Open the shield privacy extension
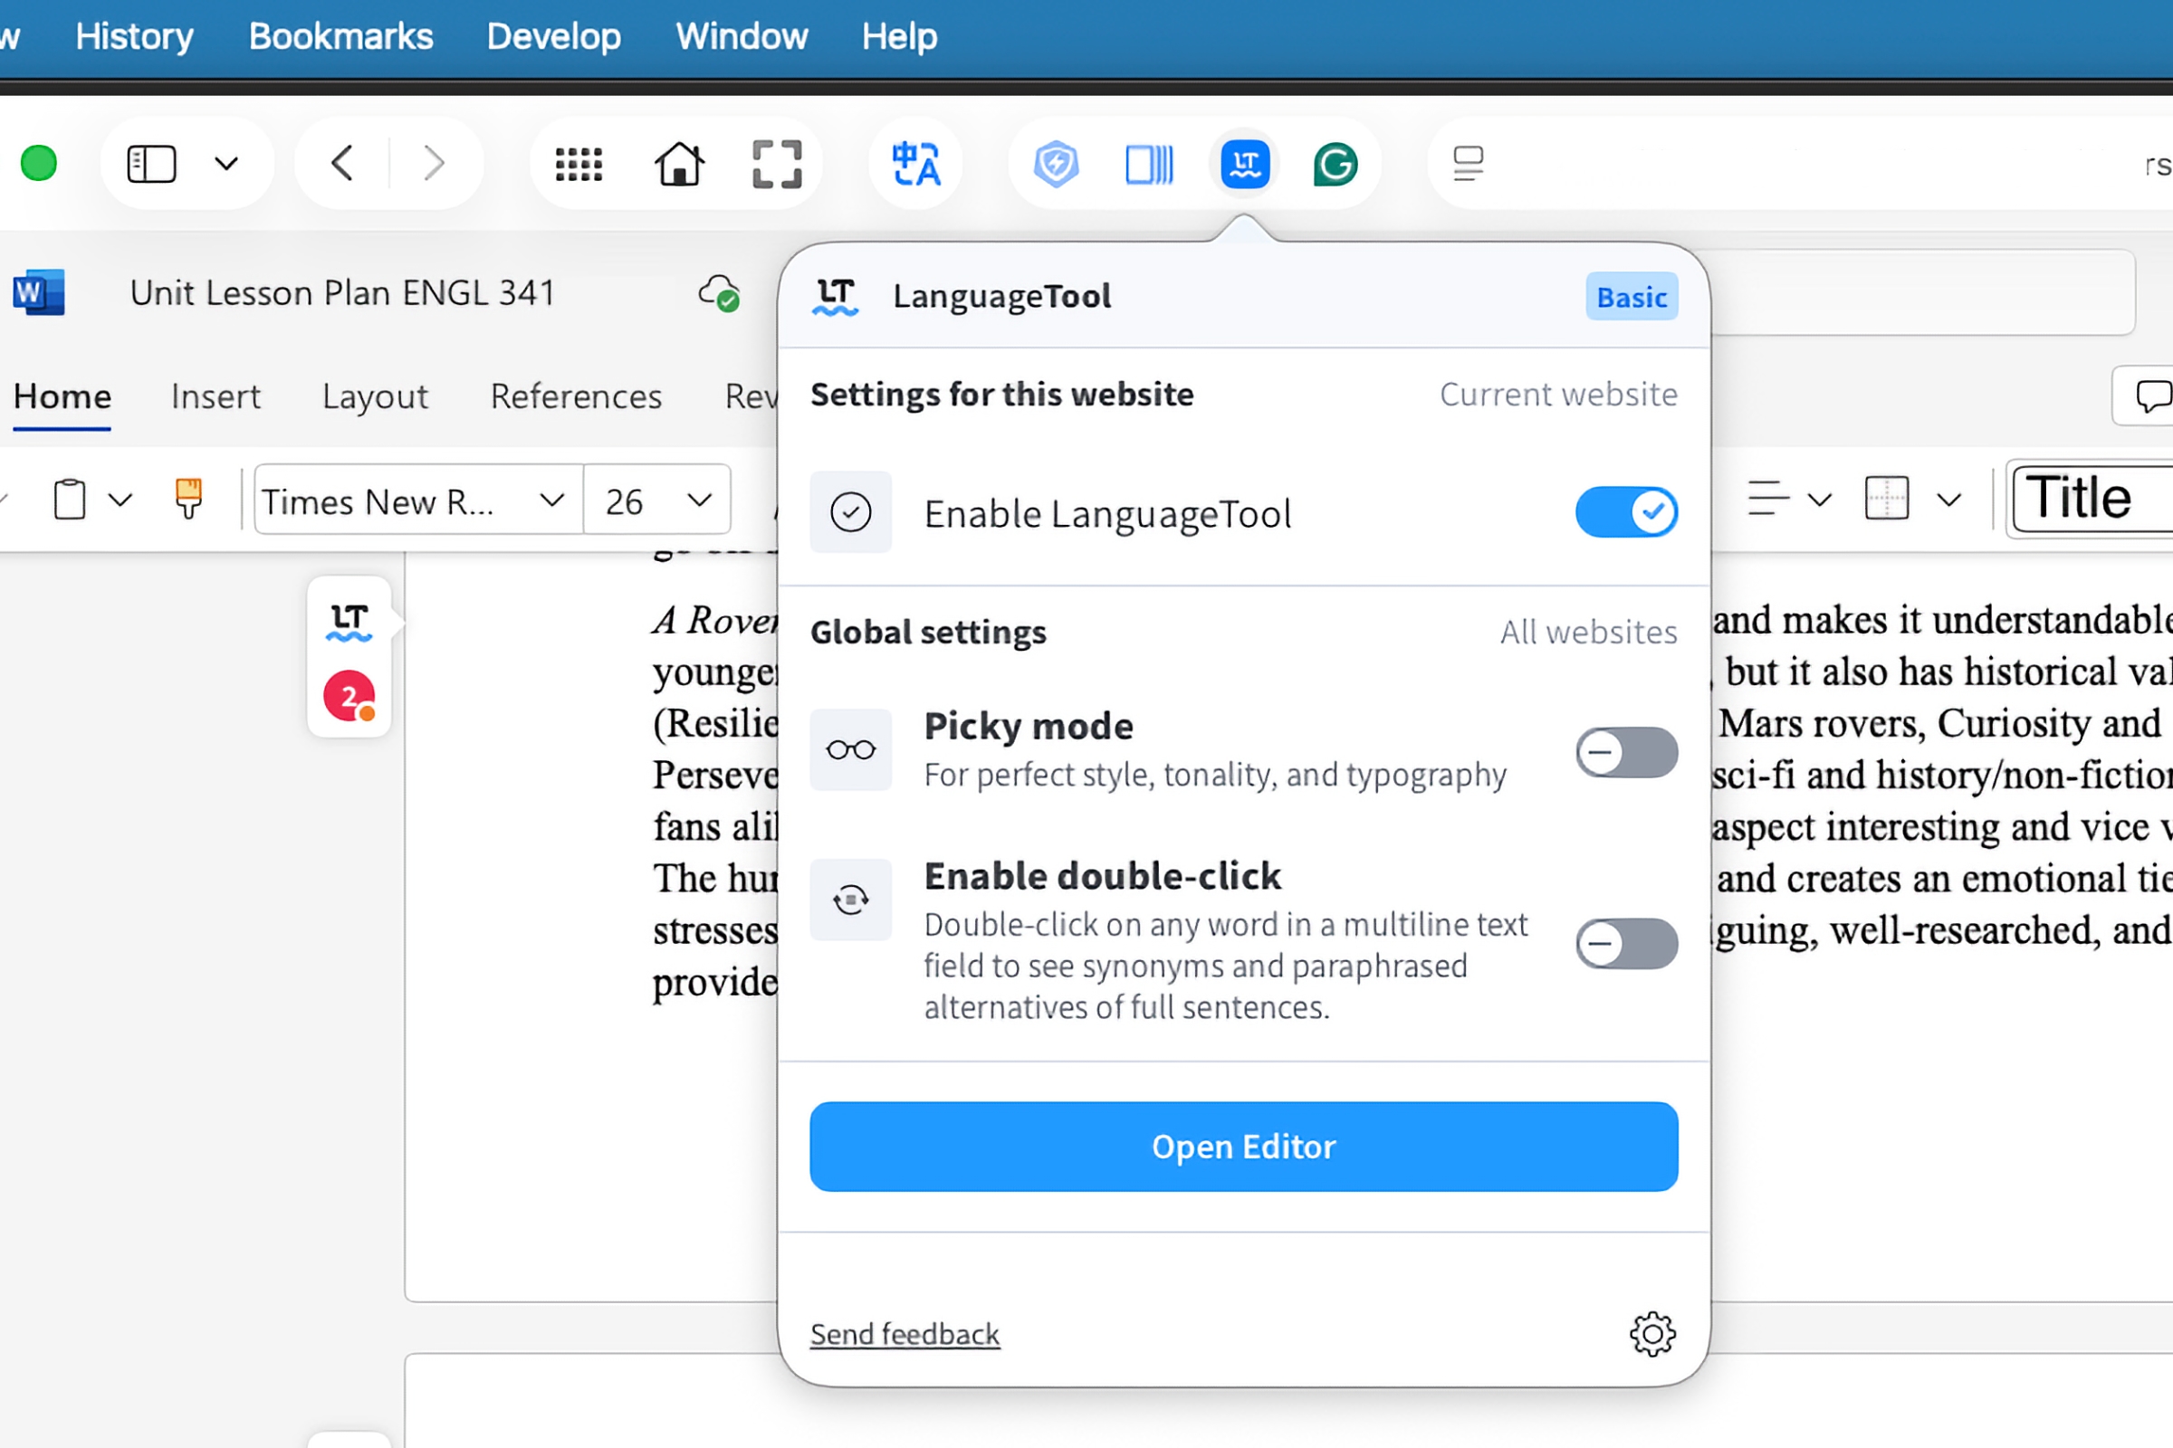This screenshot has height=1448, width=2173. (x=1055, y=164)
